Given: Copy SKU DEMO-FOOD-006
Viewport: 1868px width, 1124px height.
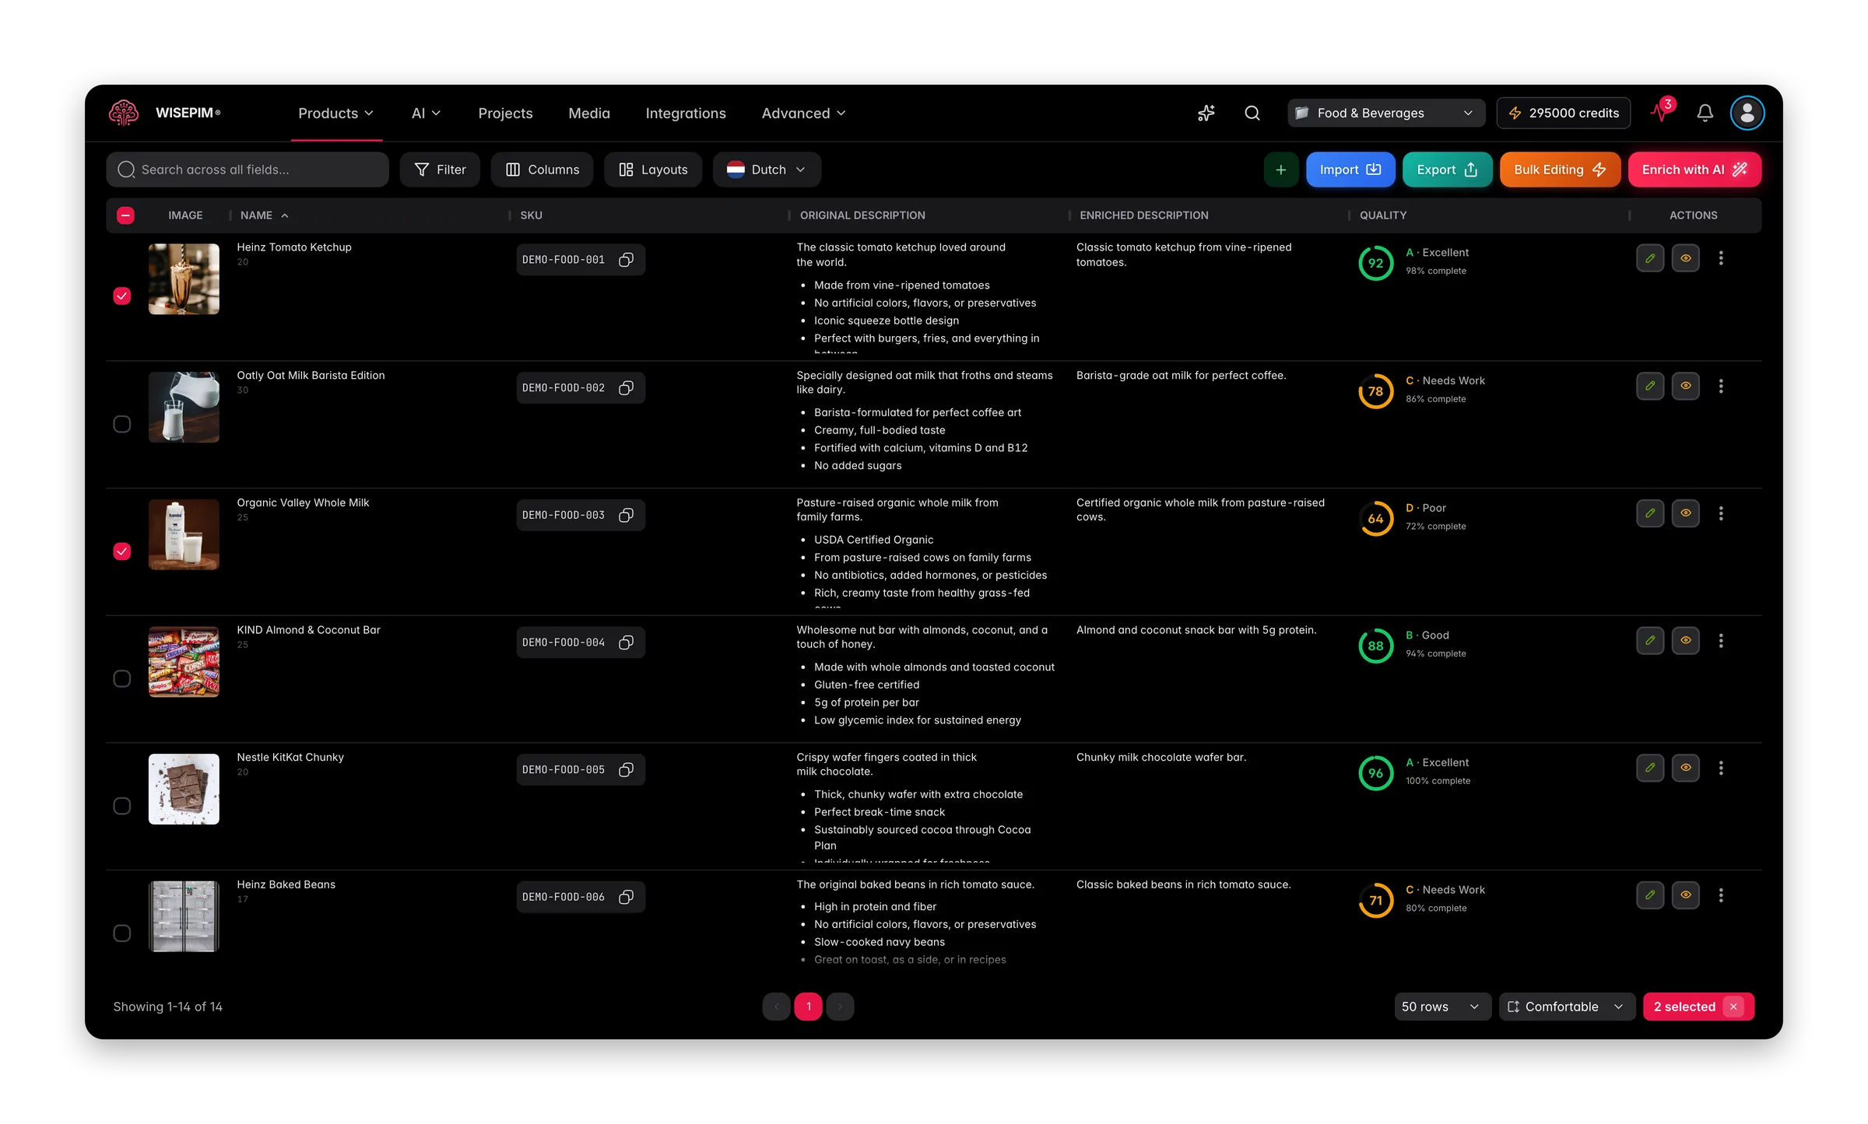Looking at the screenshot, I should click(x=626, y=897).
